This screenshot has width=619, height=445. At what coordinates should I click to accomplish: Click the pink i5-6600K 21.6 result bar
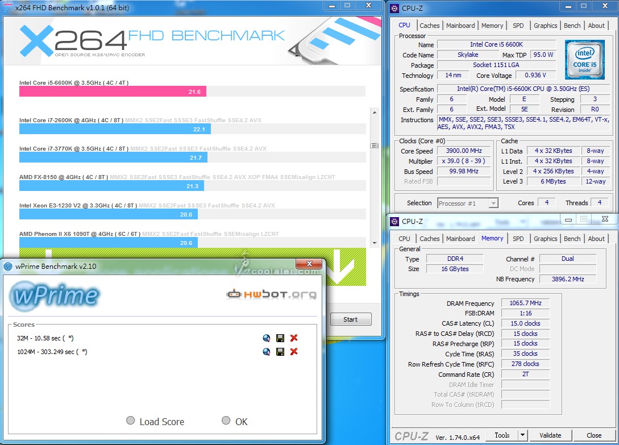pyautogui.click(x=113, y=92)
